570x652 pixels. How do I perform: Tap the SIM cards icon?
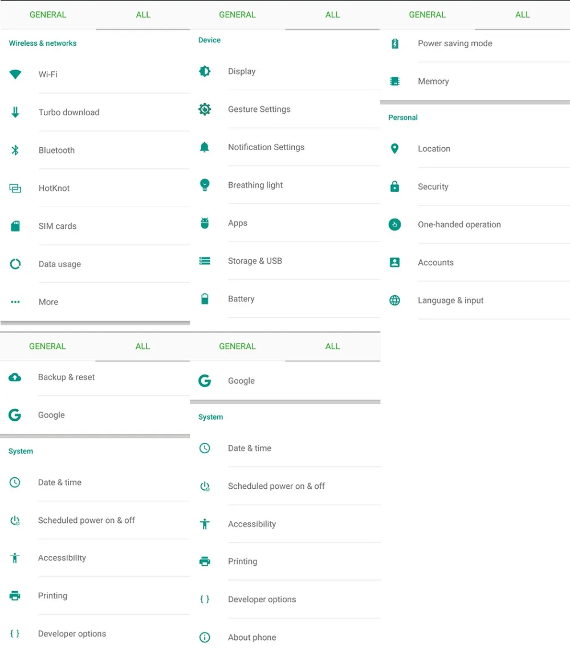(x=15, y=226)
